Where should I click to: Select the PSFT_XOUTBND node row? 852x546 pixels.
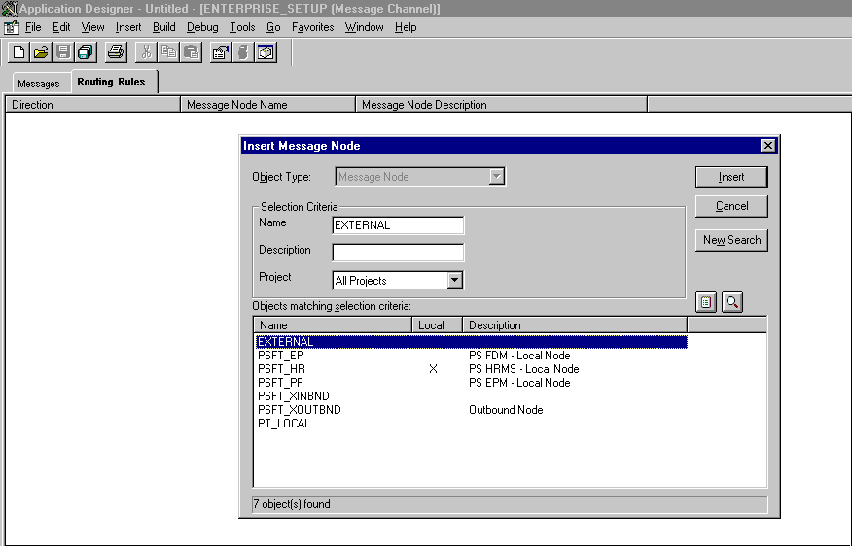[300, 410]
